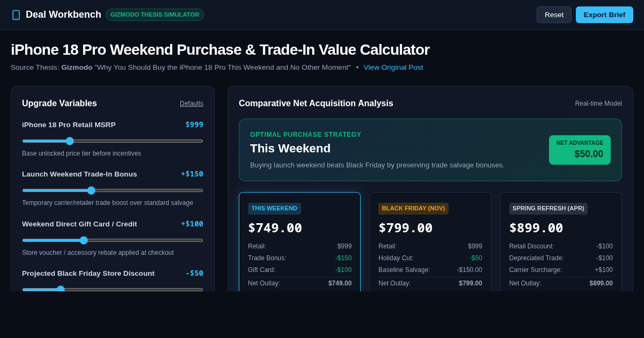Viewport: 644px width, 338px height.
Task: Click the Gizmodo Thesis Simulator badge
Action: coord(155,15)
